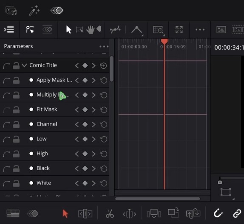Click the timeline view layout icon

[13, 213]
